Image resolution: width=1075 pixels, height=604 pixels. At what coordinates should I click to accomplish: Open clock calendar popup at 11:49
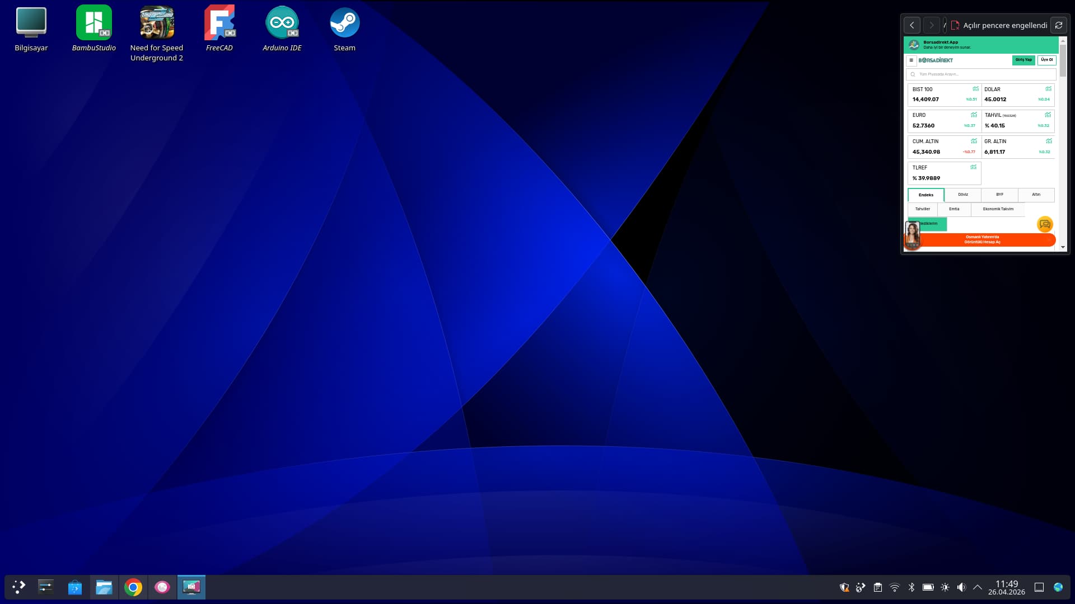[x=1006, y=587]
